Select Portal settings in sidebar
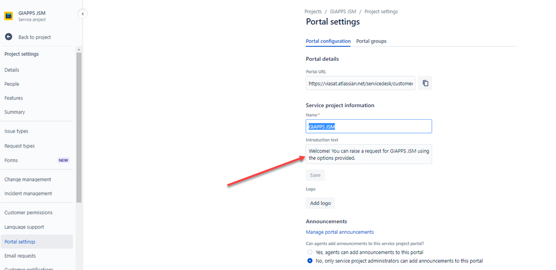The image size is (556, 270). pyautogui.click(x=37, y=242)
